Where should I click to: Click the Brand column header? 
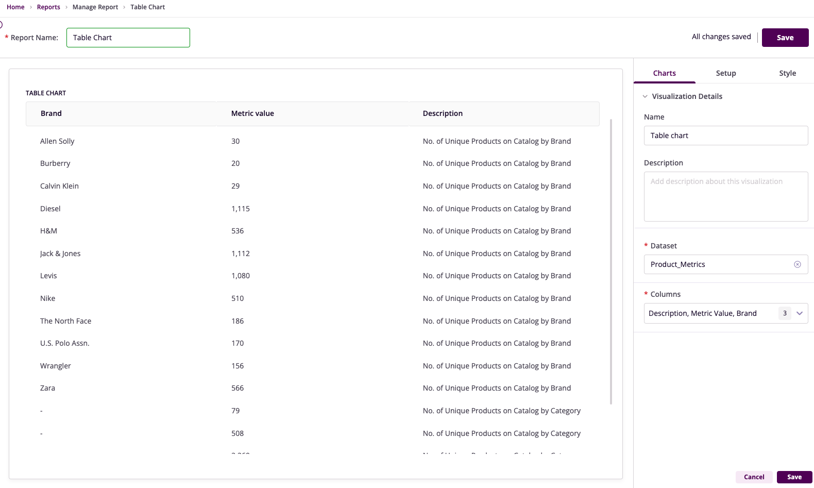[51, 113]
